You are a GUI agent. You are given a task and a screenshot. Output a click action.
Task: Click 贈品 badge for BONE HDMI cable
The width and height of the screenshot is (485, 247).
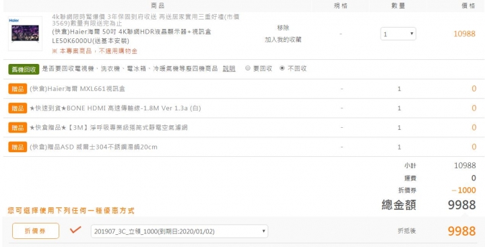pos(18,108)
